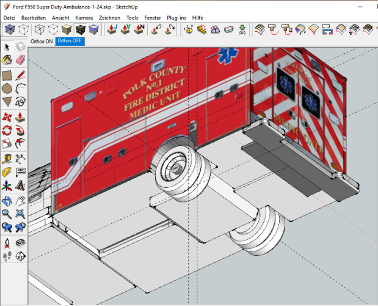The height and width of the screenshot is (306, 378).
Task: Activate the Section Plane tool
Action: coord(21,256)
